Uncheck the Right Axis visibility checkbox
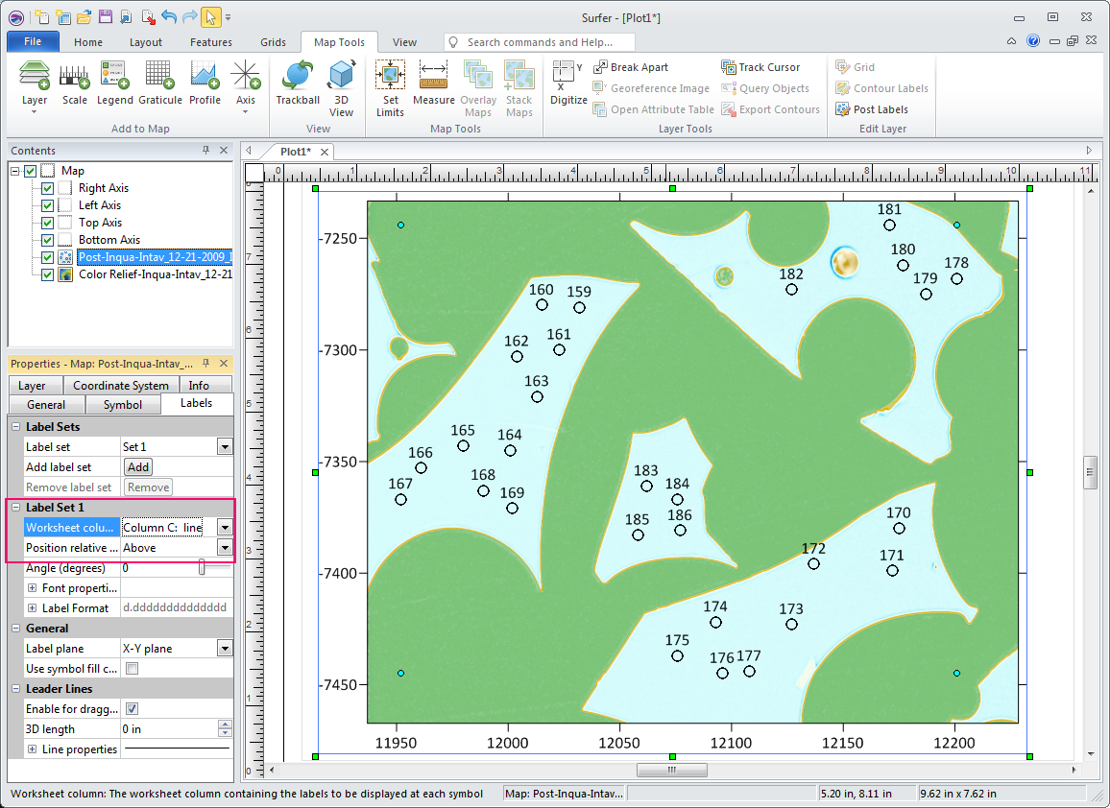 click(x=48, y=188)
